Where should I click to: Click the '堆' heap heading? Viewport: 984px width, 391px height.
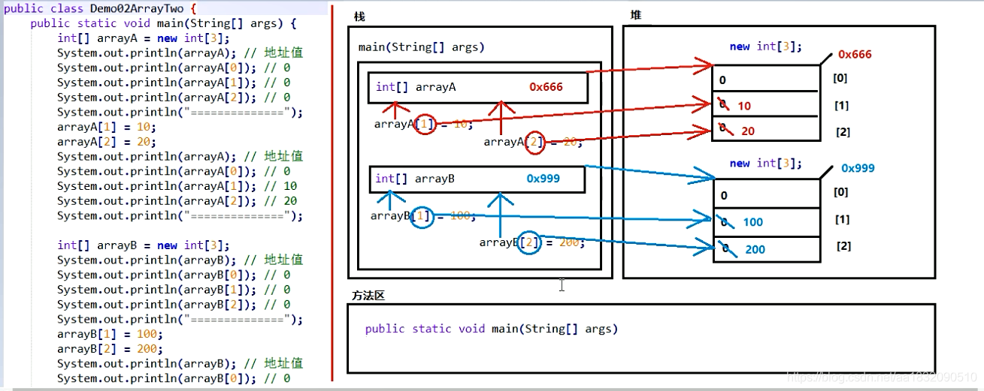(x=636, y=15)
